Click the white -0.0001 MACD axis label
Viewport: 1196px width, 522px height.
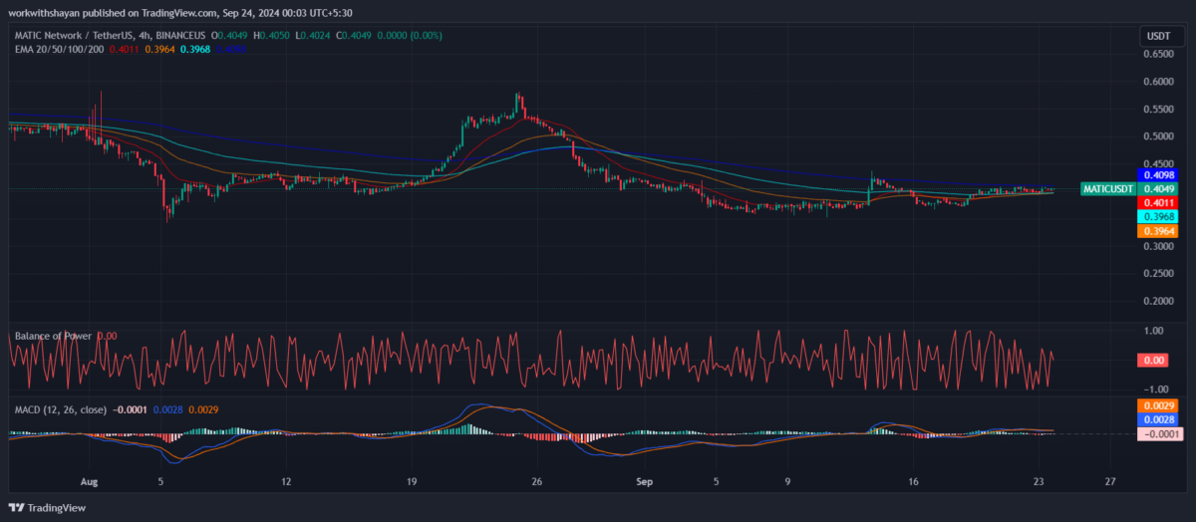point(1158,433)
